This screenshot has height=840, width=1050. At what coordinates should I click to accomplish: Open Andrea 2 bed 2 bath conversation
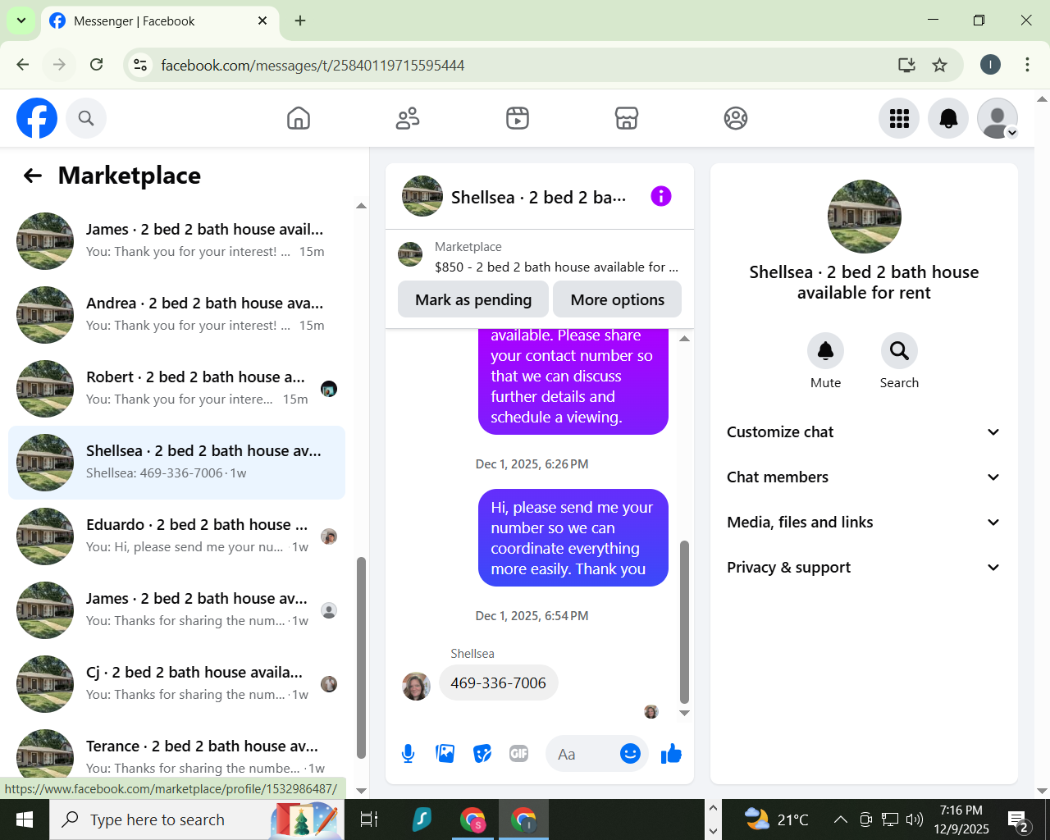coord(176,315)
